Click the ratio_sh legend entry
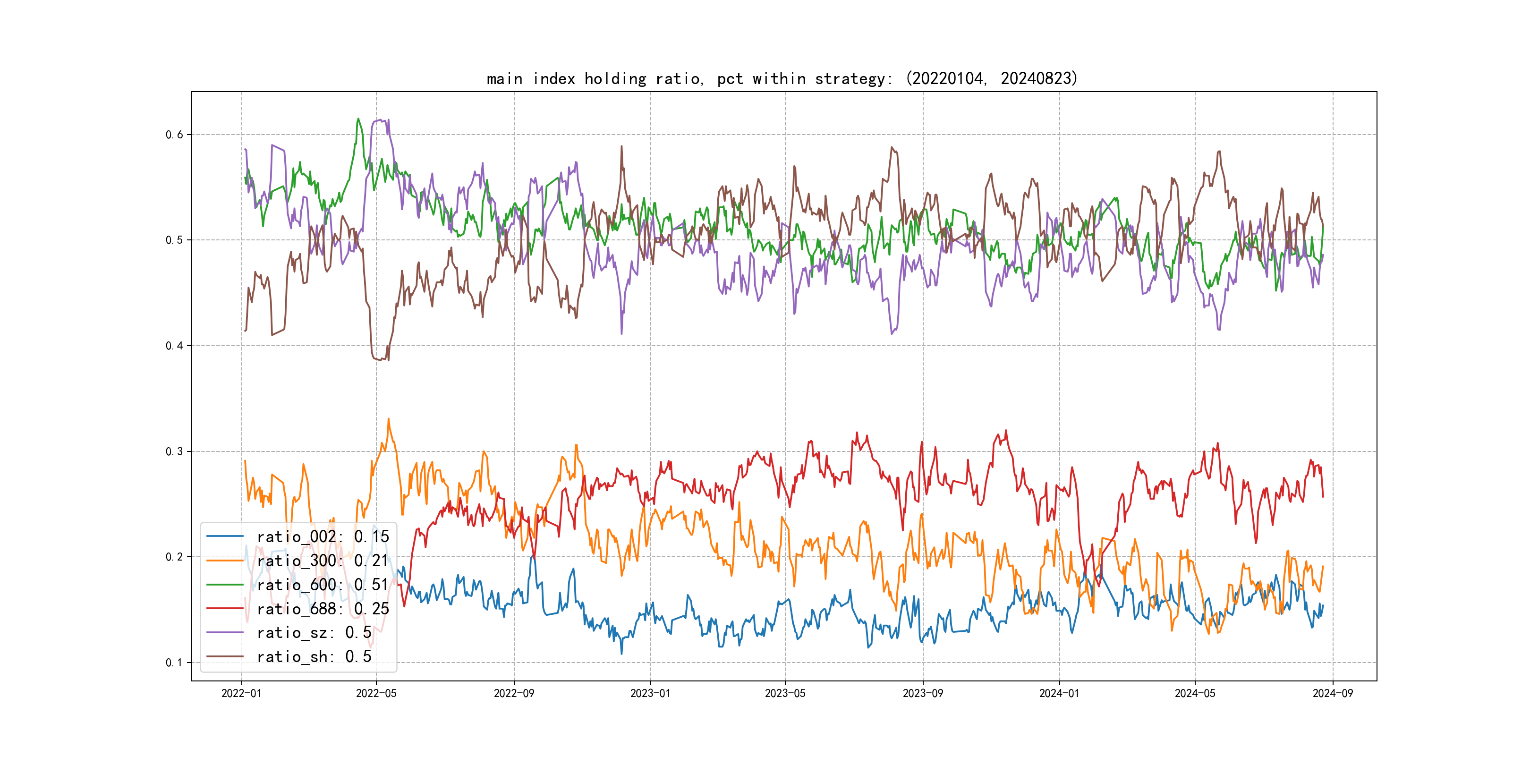 [x=314, y=656]
